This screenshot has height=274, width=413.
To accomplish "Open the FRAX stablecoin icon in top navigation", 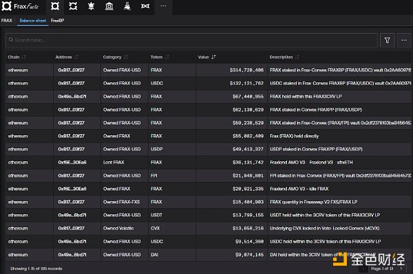I will click(x=55, y=6).
